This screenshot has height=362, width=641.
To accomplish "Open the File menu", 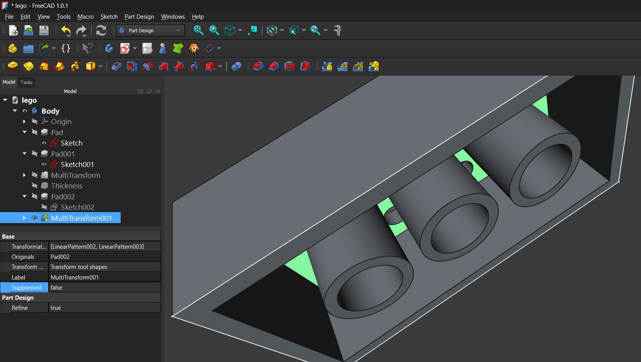I will tap(9, 17).
